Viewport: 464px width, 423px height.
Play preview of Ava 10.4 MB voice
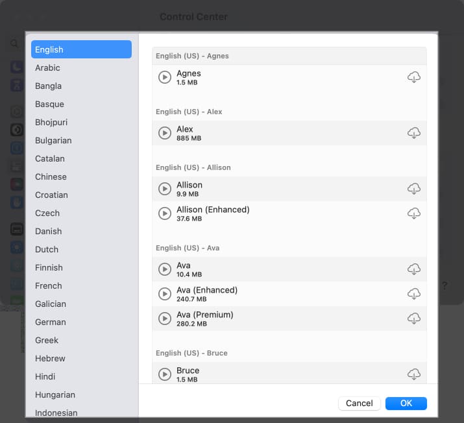[165, 269]
